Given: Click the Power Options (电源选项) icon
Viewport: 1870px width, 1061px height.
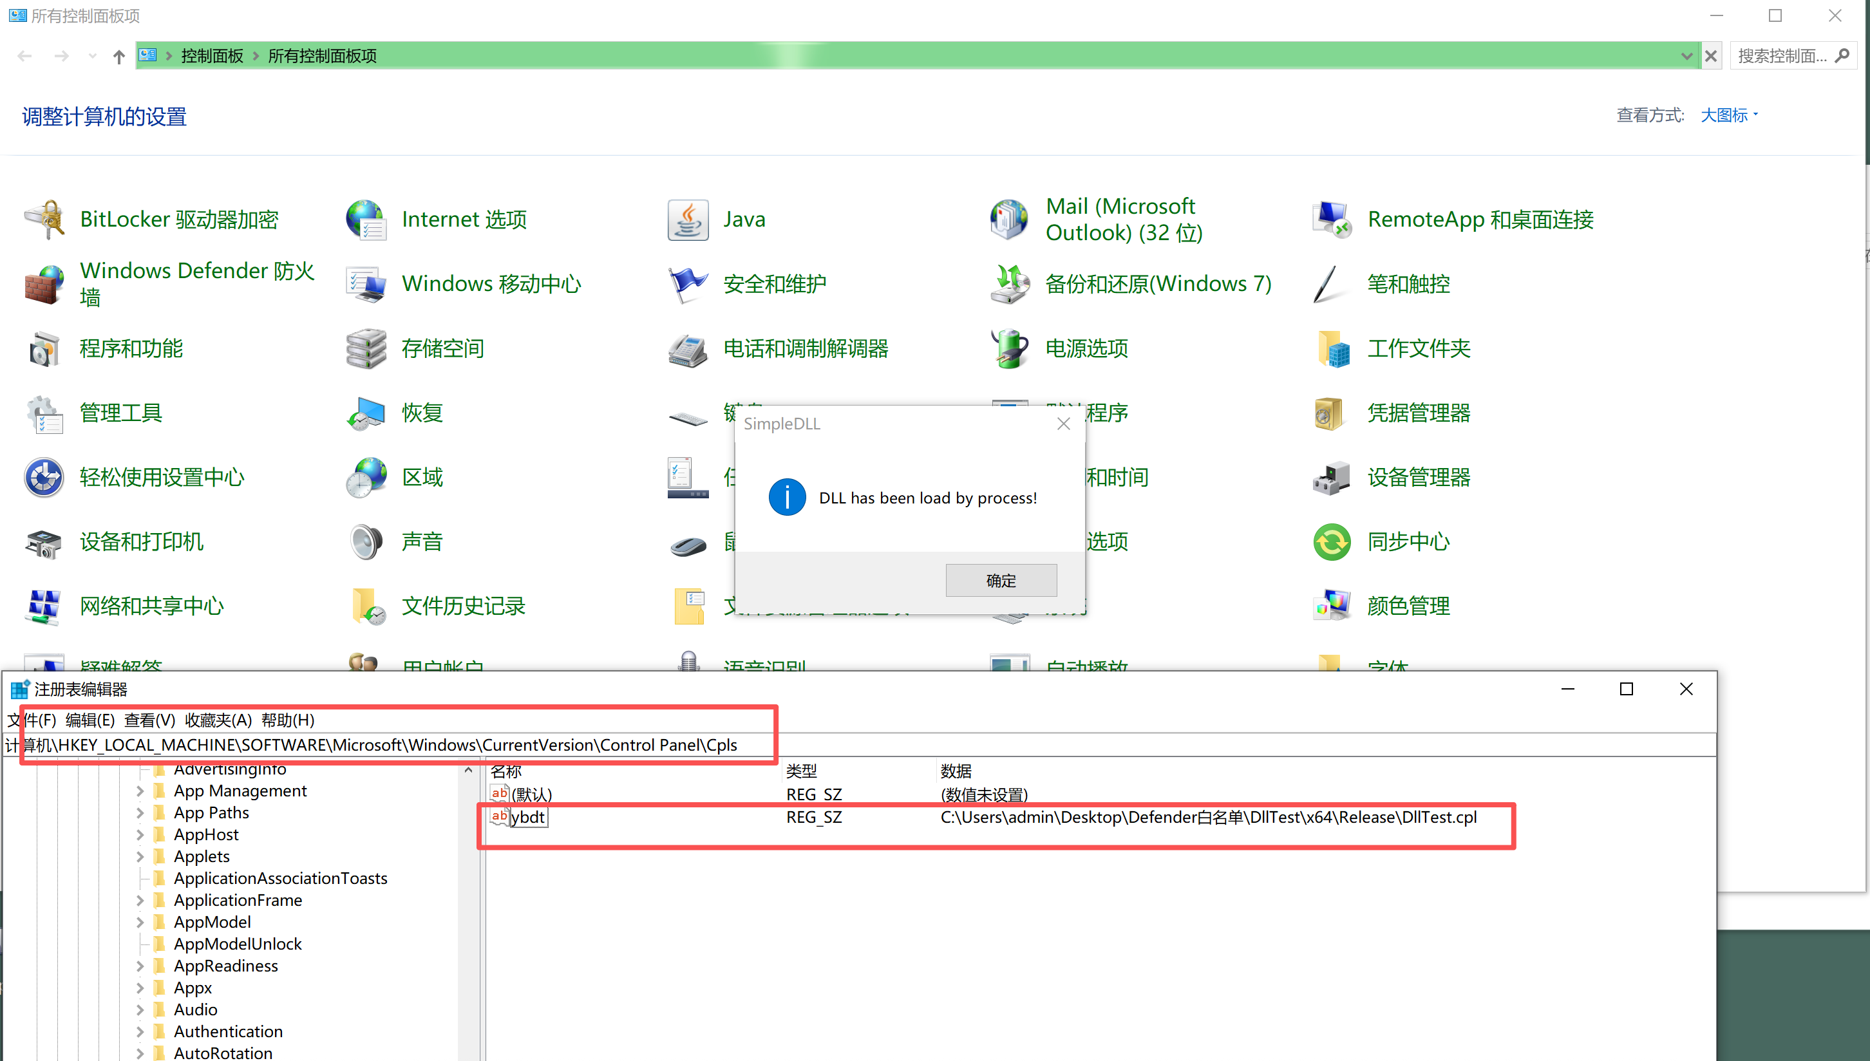Looking at the screenshot, I should (1009, 348).
